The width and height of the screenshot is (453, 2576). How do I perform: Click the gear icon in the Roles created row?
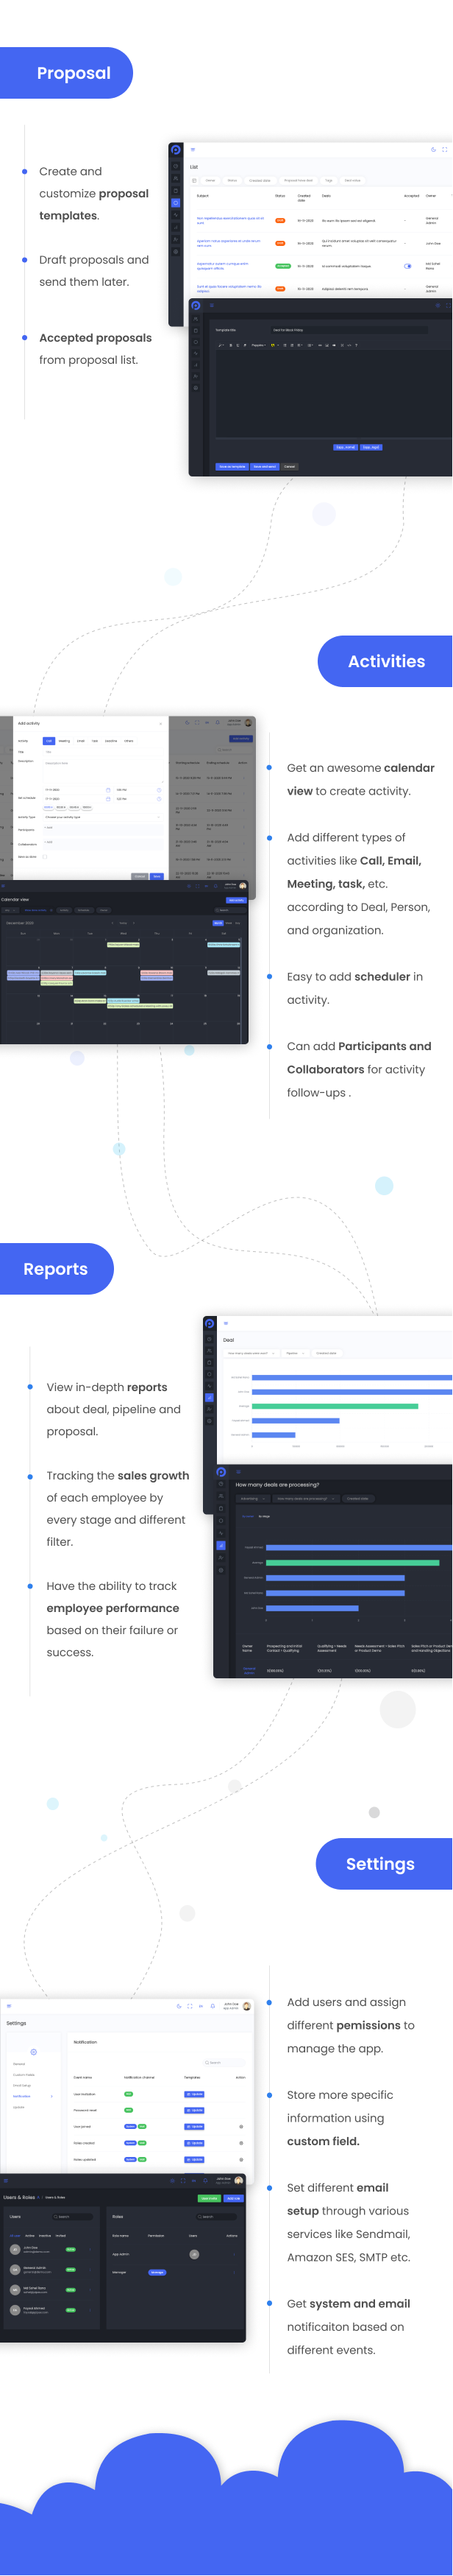point(241,2144)
